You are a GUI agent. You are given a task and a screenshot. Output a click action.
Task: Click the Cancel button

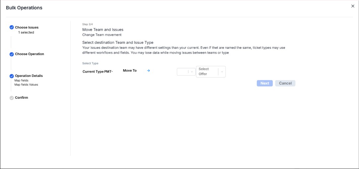[285, 83]
